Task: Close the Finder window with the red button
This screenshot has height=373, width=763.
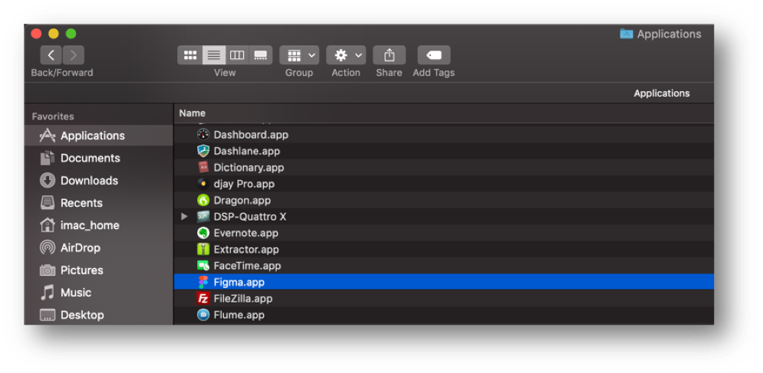Action: tap(36, 34)
